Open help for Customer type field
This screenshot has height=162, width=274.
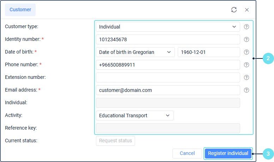(246, 27)
